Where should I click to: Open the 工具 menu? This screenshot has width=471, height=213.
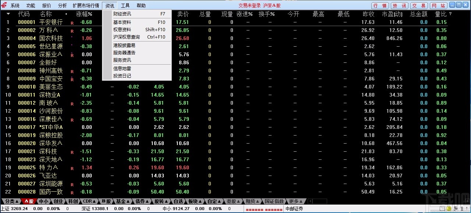click(125, 6)
